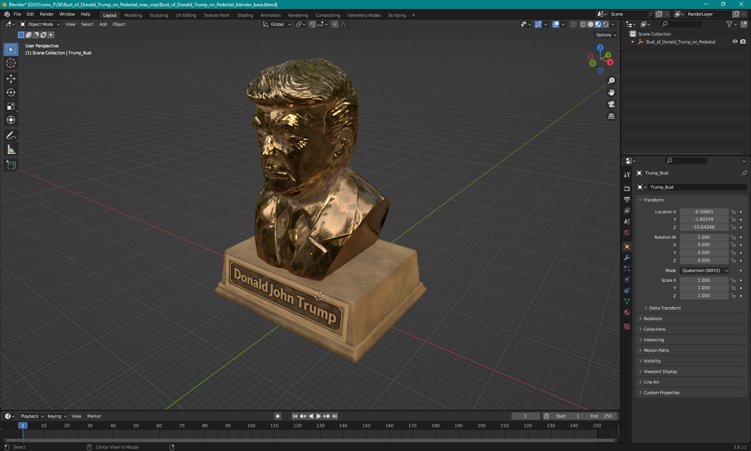
Task: Open the File menu
Action: [x=17, y=14]
